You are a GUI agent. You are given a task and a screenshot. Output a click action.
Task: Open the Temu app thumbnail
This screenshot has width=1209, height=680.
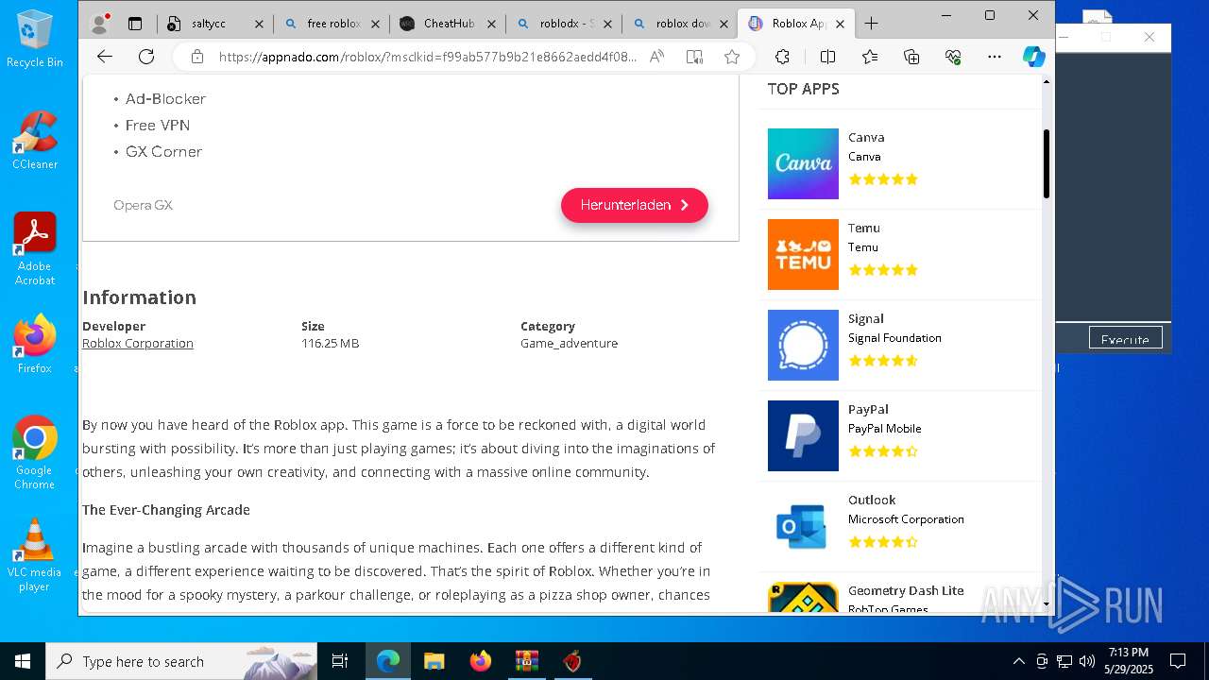(x=803, y=254)
